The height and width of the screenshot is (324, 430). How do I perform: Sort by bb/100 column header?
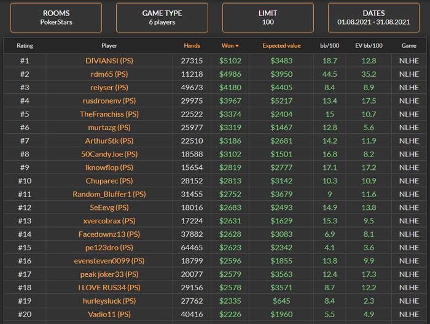(329, 45)
